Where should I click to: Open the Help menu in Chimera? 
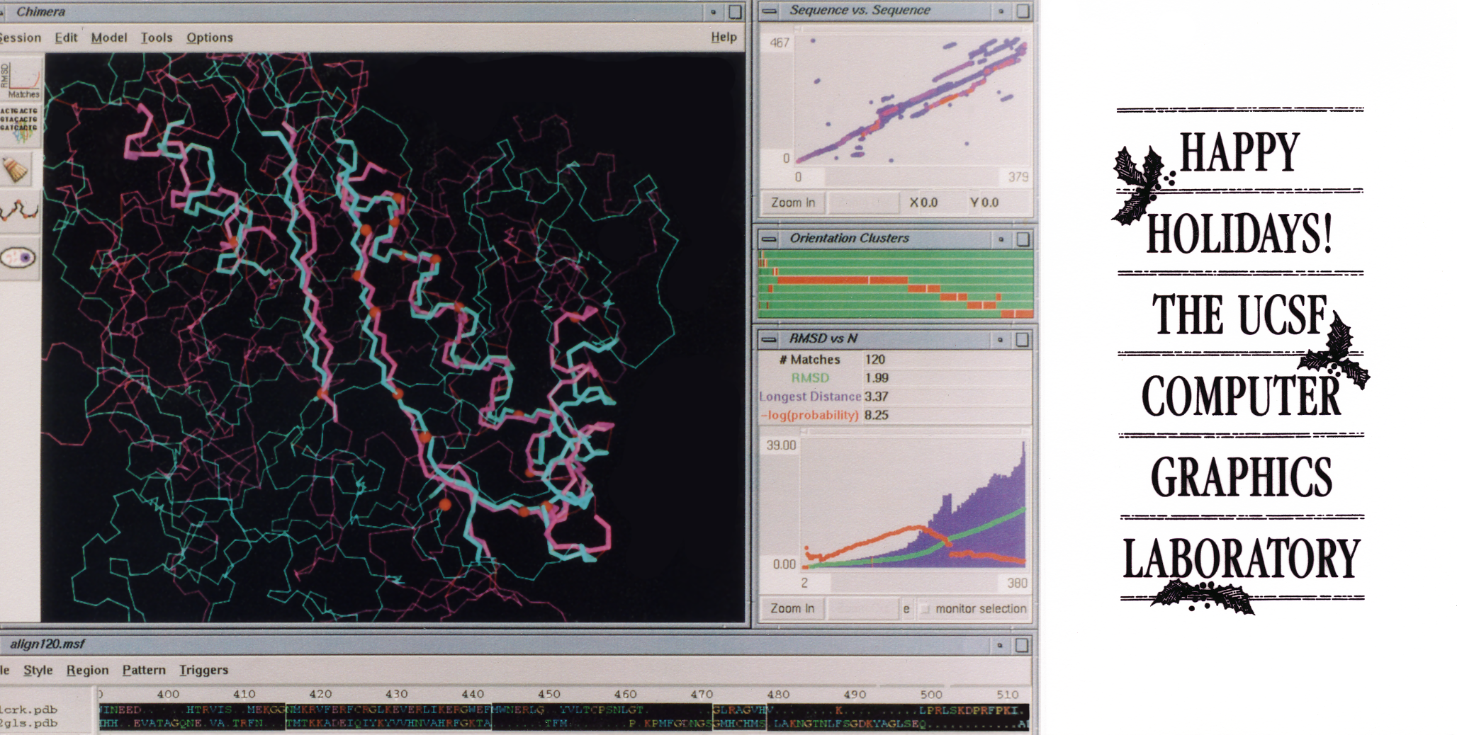(x=724, y=37)
